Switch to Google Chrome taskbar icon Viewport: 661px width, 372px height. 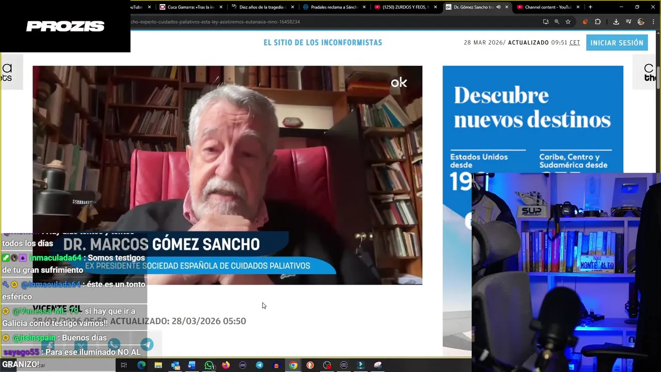293,365
